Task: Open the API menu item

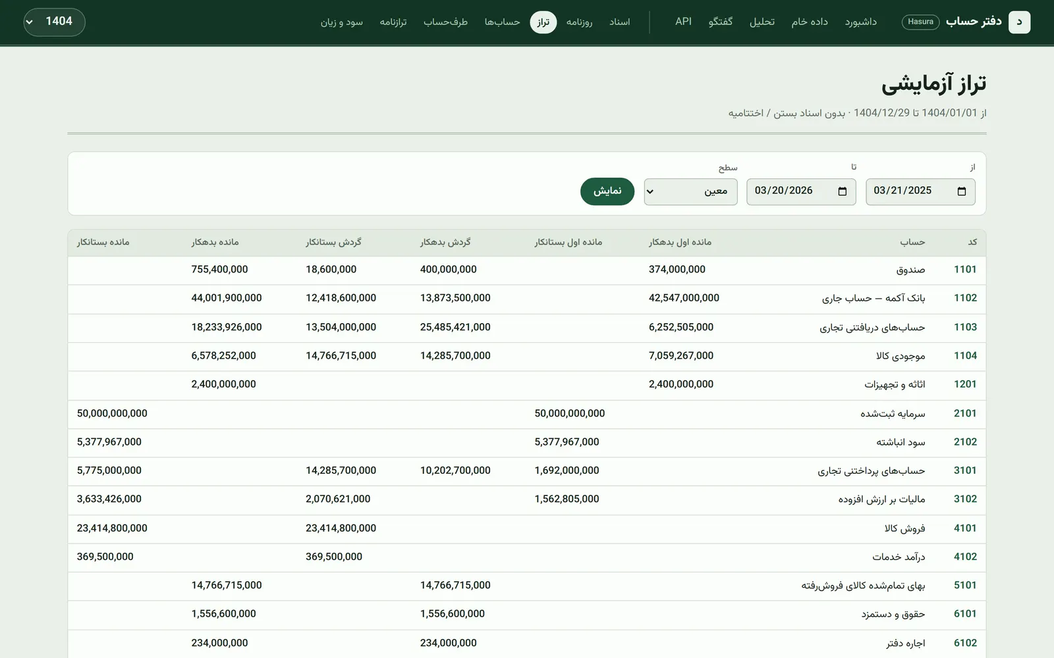Action: 683,22
